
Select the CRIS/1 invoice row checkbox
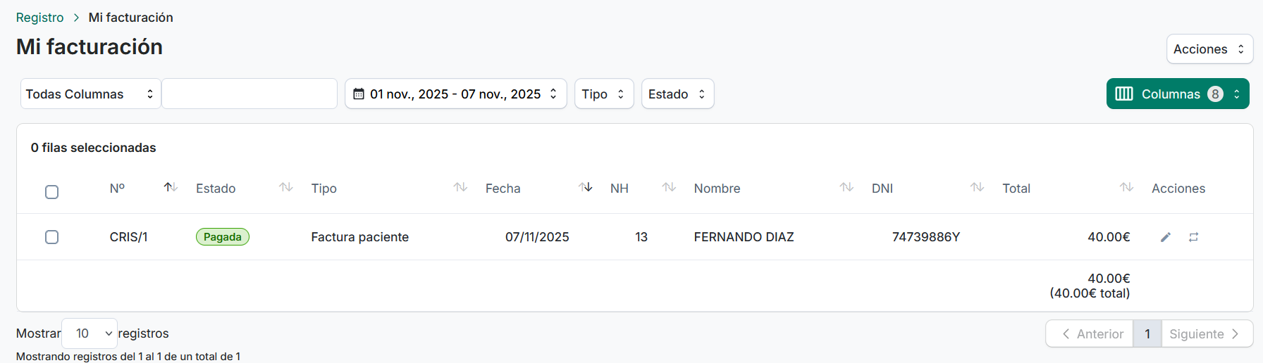coord(52,237)
